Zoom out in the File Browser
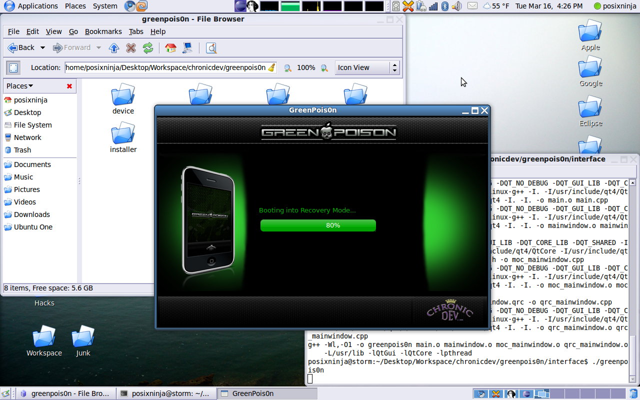The width and height of the screenshot is (640, 400). (287, 68)
